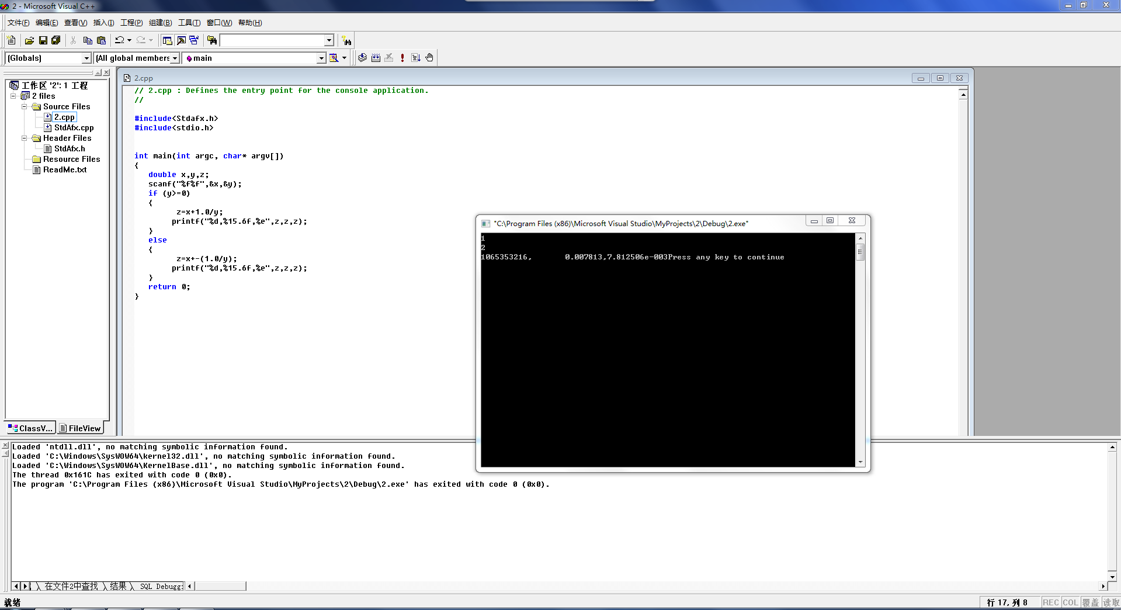Open the 插入(I) menu
The width and height of the screenshot is (1121, 610).
coord(103,23)
